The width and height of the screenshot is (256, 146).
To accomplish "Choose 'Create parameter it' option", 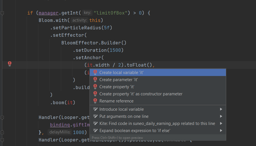I will pos(158,80).
